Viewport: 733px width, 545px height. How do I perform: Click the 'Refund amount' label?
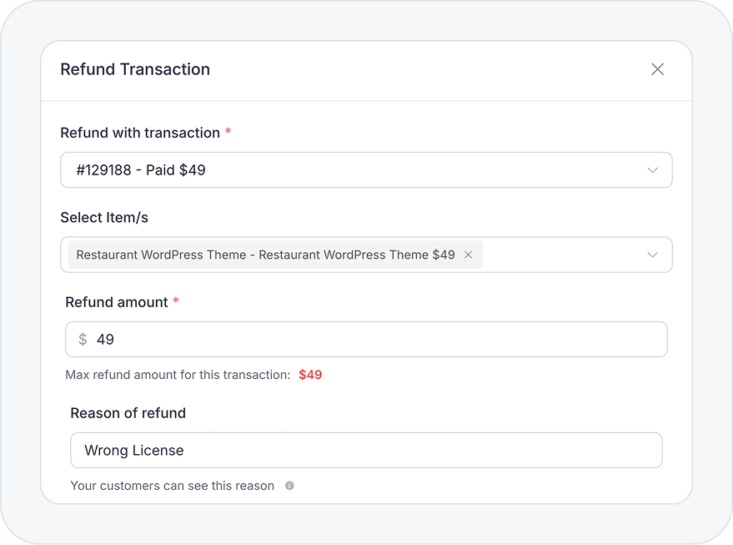pos(117,302)
